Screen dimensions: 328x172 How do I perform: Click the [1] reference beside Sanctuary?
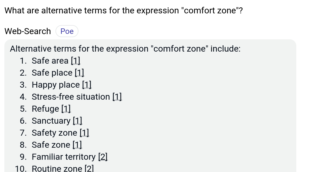[78, 121]
